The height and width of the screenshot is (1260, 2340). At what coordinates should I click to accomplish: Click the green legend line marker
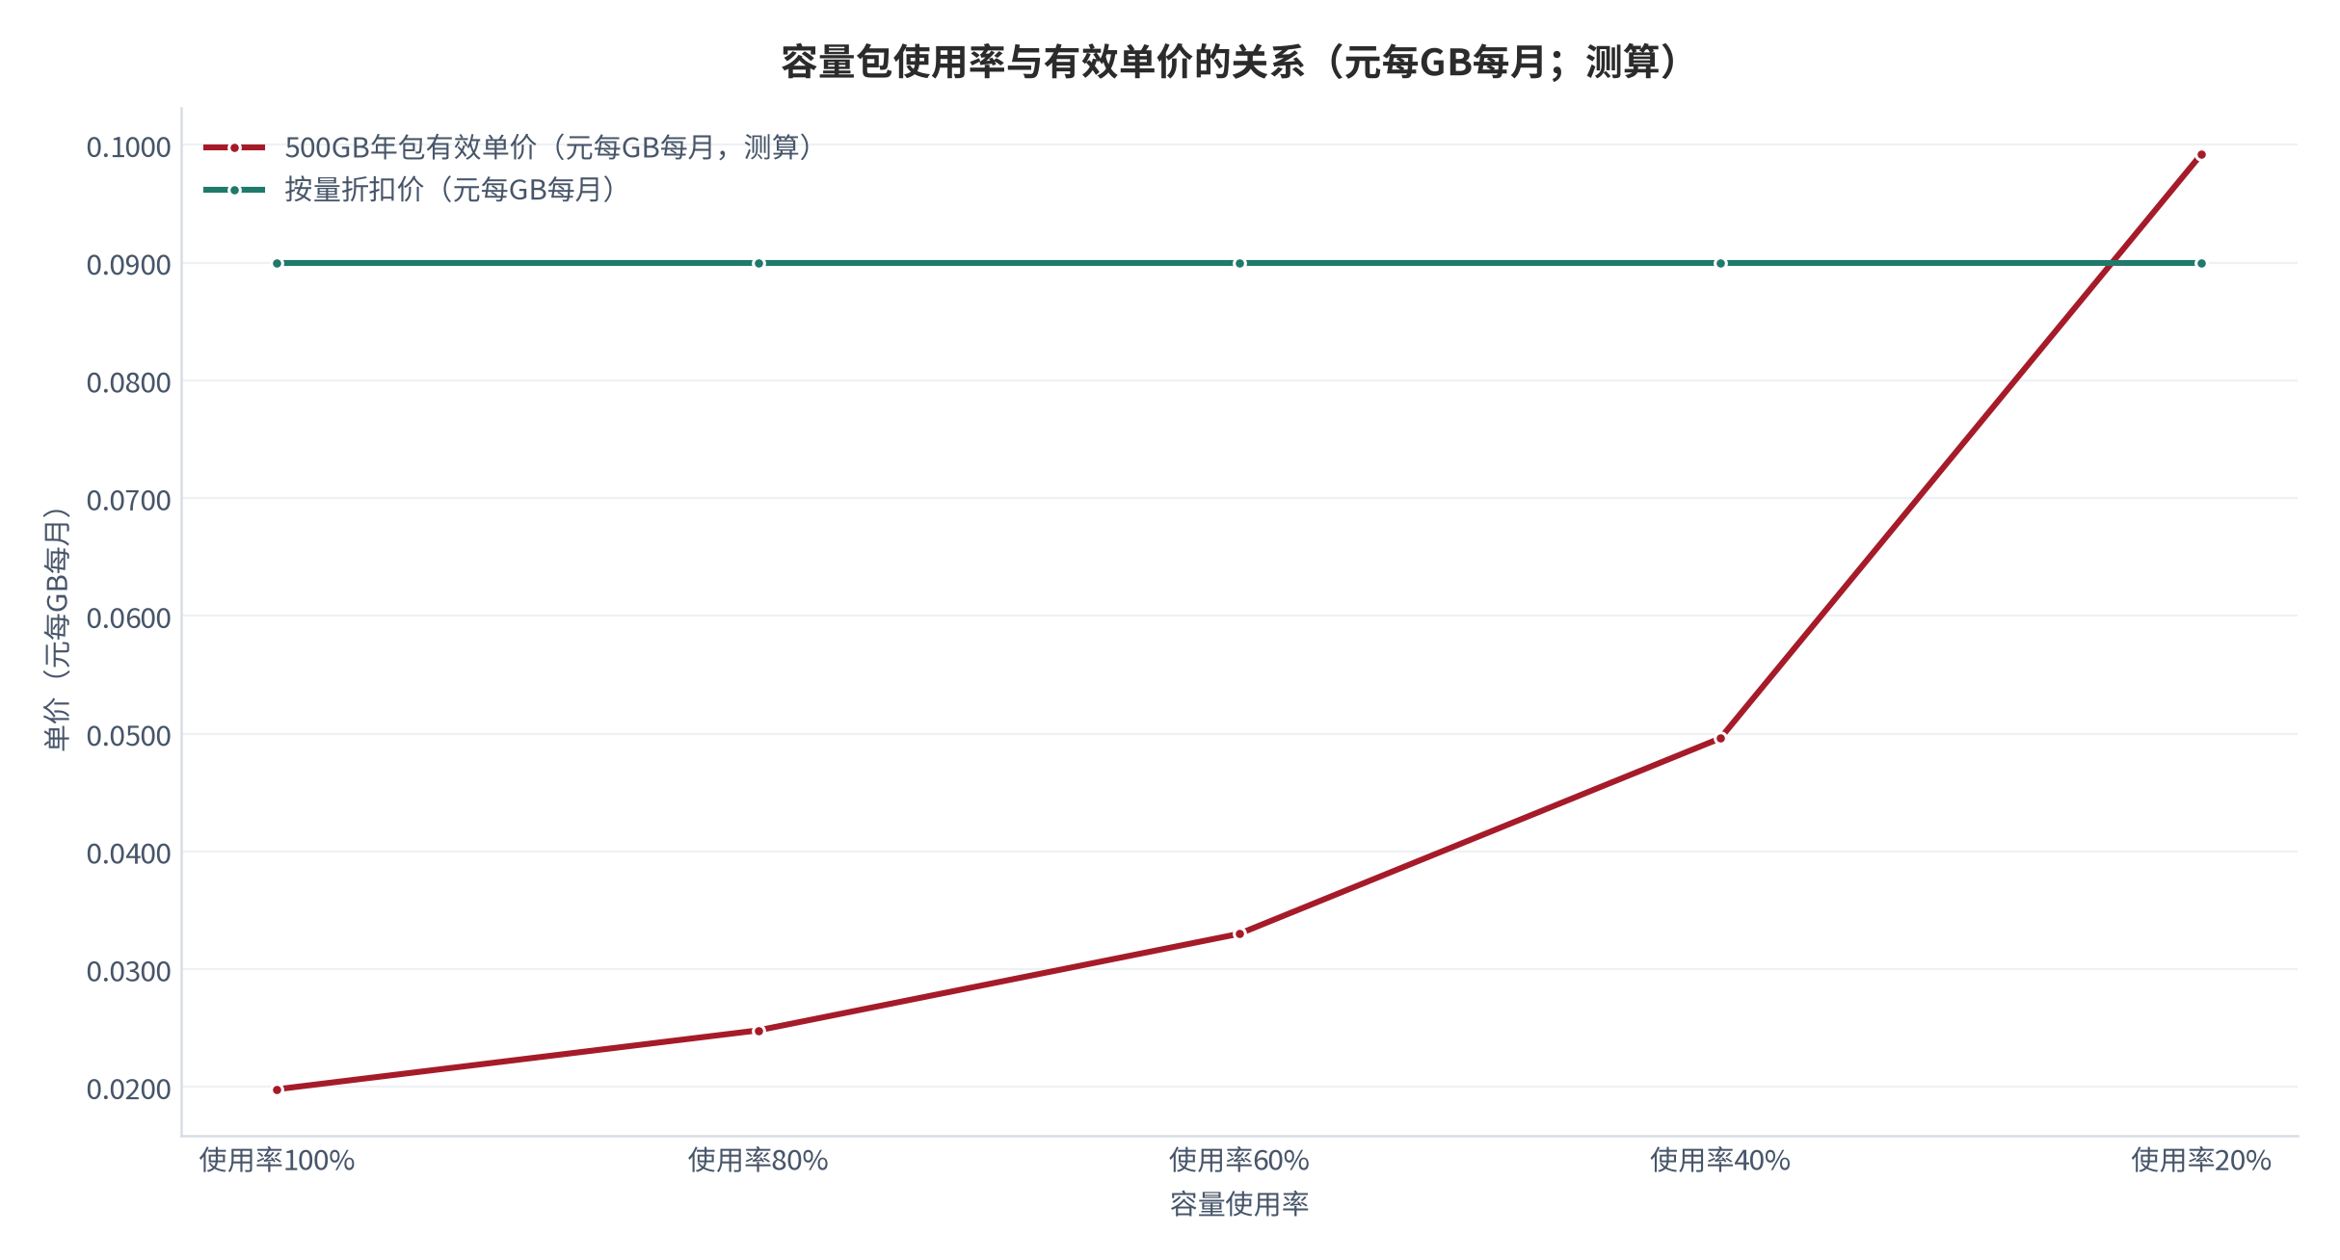click(x=234, y=191)
